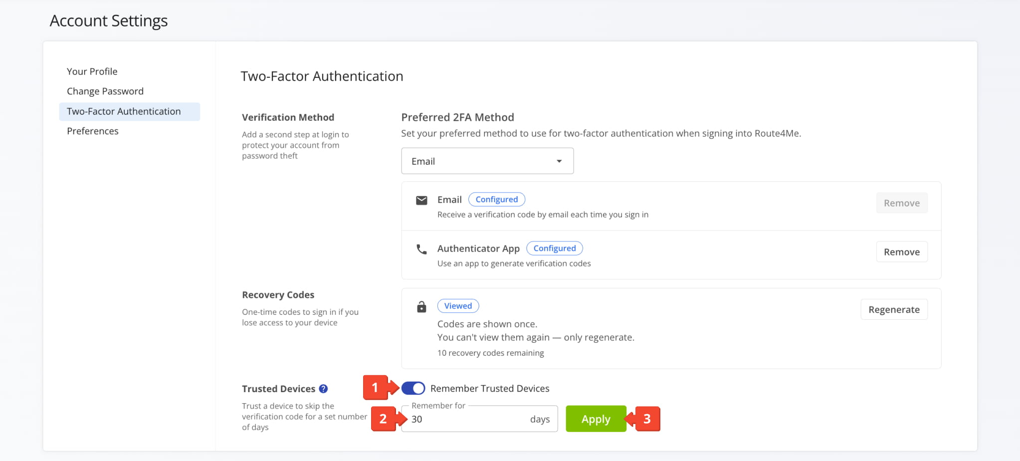Click the 'Remember Trusted Devices' label text

point(490,389)
